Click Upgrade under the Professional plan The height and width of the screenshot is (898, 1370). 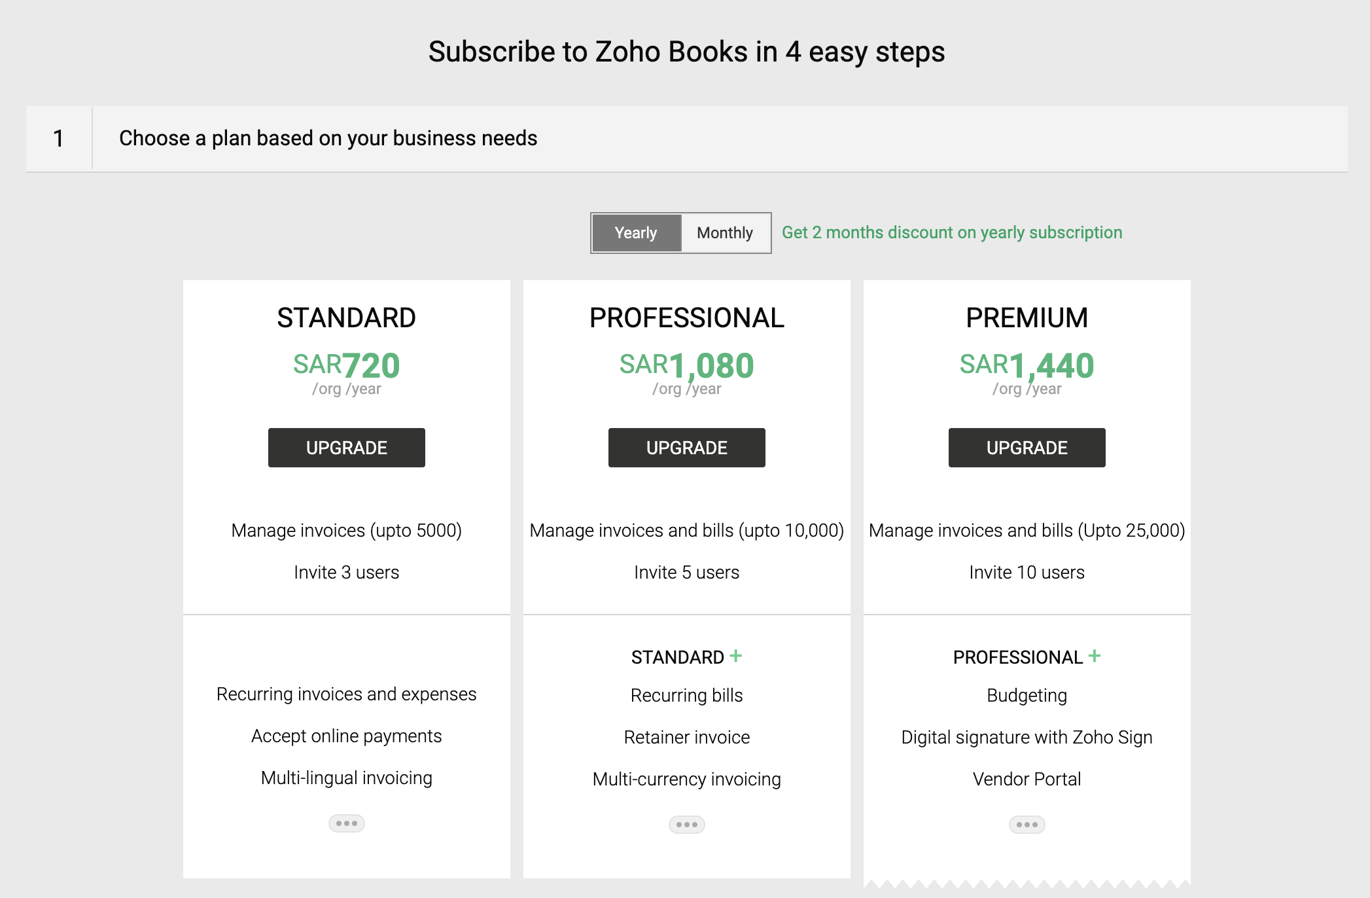coord(687,448)
